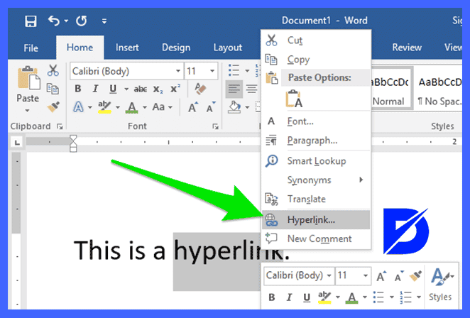Image resolution: width=470 pixels, height=318 pixels.
Task: Select Format Painter in Clipboard group
Action: tap(53, 106)
